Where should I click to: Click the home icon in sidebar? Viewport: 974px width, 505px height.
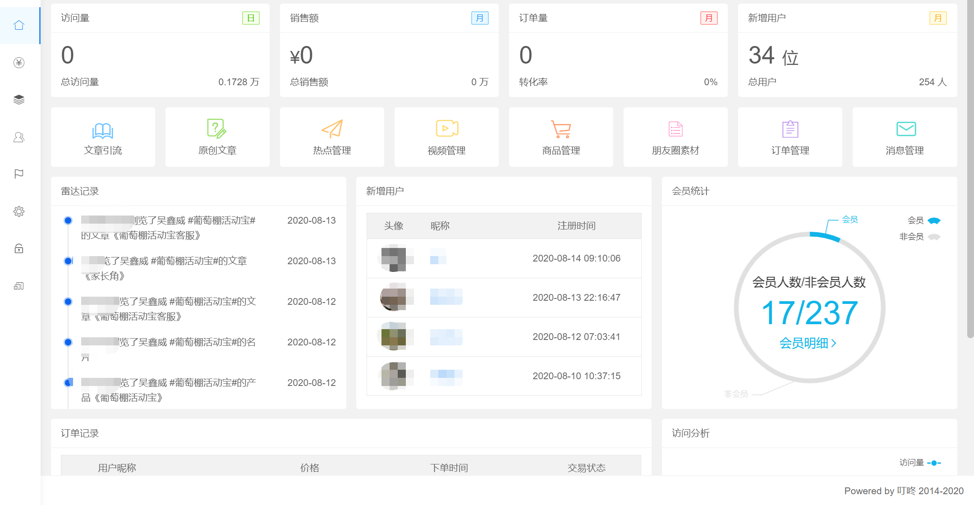pyautogui.click(x=19, y=25)
